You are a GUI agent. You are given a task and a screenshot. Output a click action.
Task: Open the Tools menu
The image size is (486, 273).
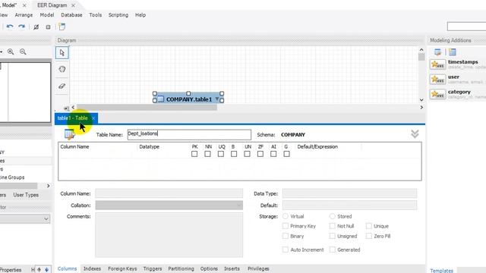pos(96,15)
